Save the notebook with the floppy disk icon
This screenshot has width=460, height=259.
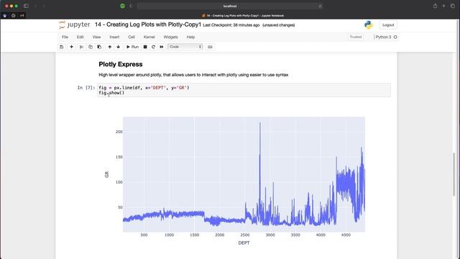tap(62, 47)
